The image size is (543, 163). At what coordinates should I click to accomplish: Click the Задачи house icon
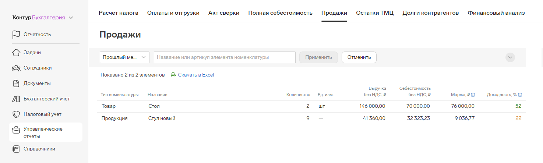point(16,53)
